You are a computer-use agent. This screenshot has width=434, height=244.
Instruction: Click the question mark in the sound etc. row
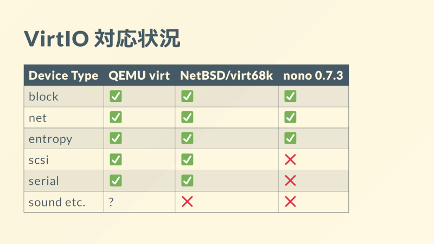(111, 202)
